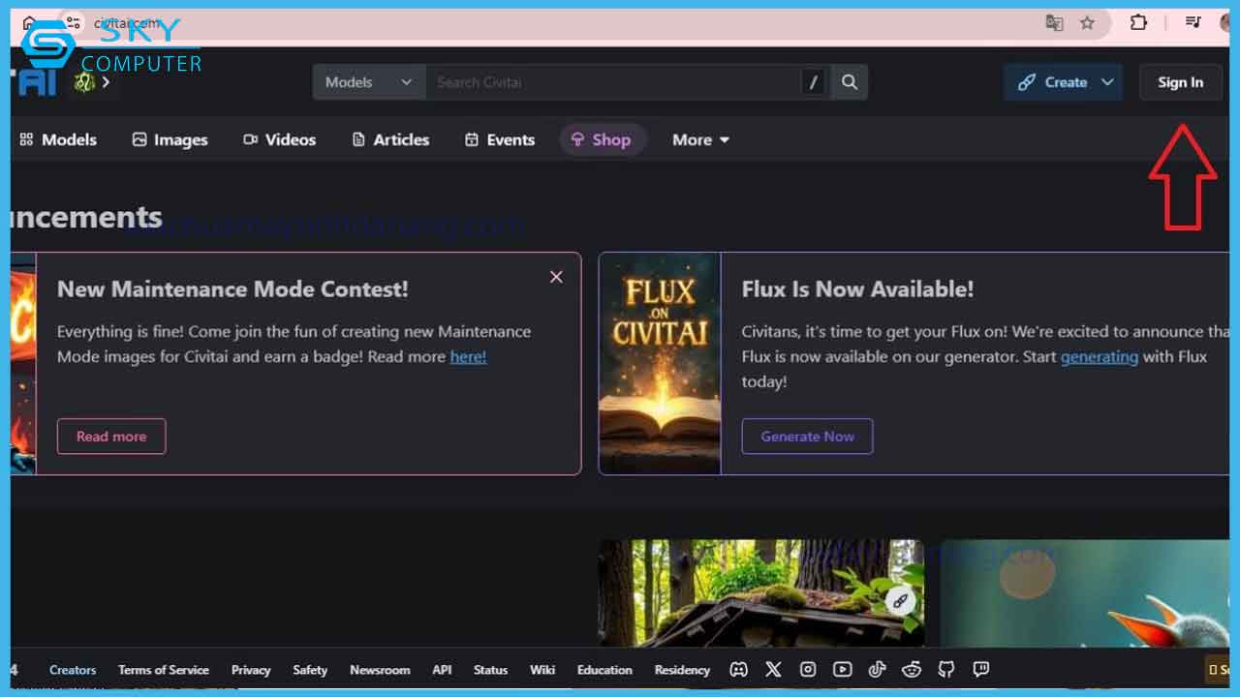This screenshot has height=697, width=1240.
Task: Bookmark this page with the star icon
Action: click(1087, 23)
